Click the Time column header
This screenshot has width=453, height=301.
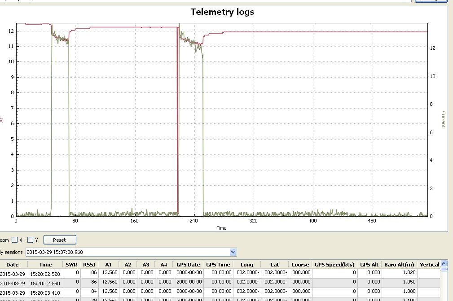[x=45, y=265]
